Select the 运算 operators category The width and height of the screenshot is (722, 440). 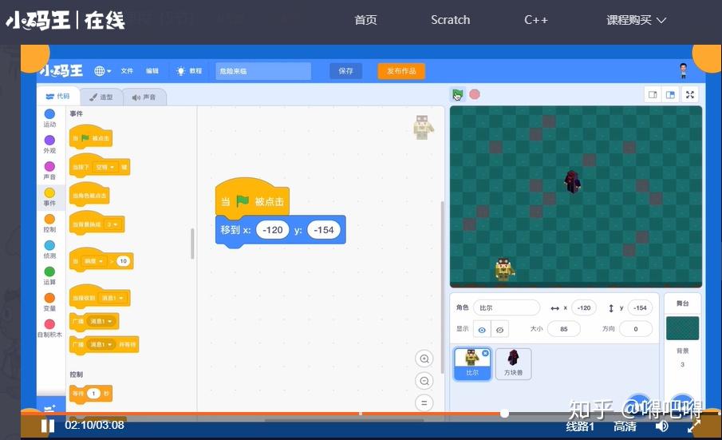tap(49, 275)
